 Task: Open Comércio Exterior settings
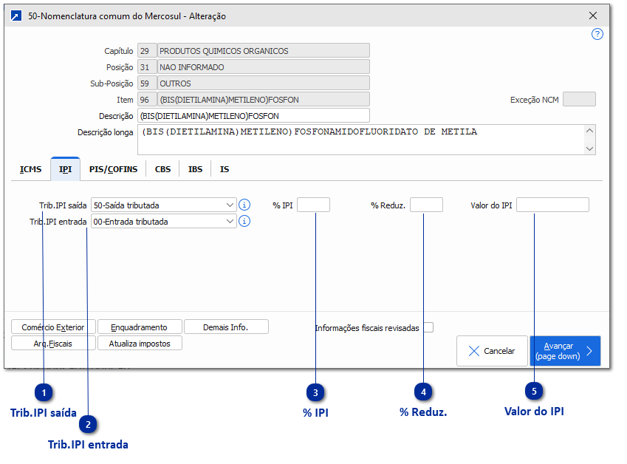pyautogui.click(x=53, y=327)
